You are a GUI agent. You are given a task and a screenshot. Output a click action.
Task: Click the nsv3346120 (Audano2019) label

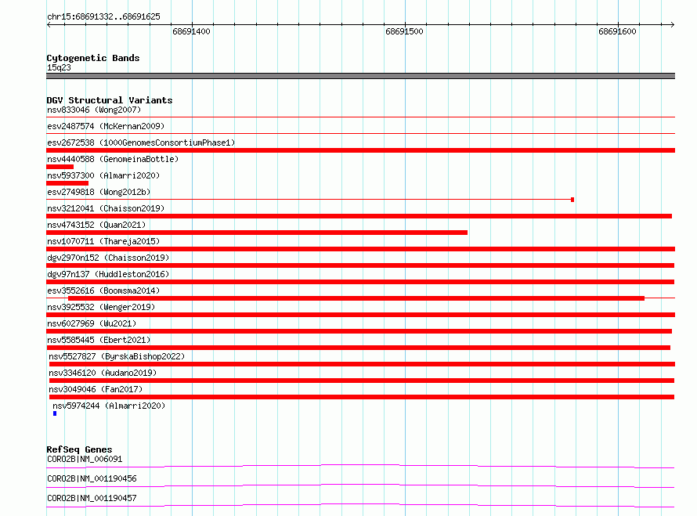click(103, 373)
